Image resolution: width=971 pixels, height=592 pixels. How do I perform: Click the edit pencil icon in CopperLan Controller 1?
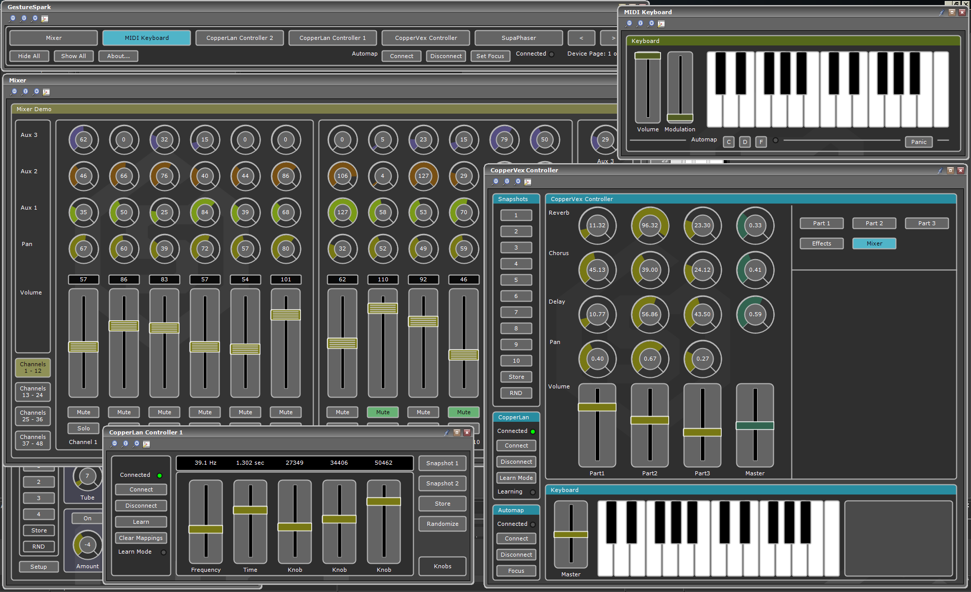(147, 444)
